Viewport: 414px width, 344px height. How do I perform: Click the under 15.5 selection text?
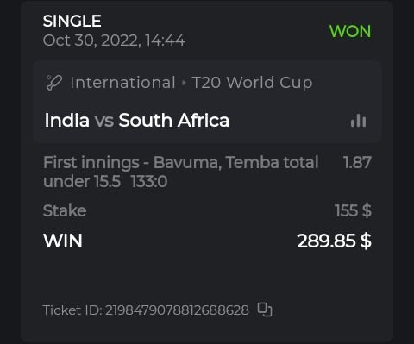(x=82, y=182)
